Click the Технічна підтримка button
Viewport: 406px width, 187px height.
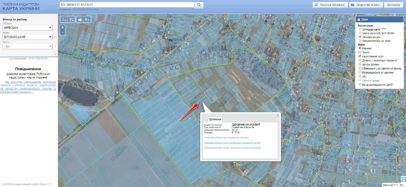[330, 4]
